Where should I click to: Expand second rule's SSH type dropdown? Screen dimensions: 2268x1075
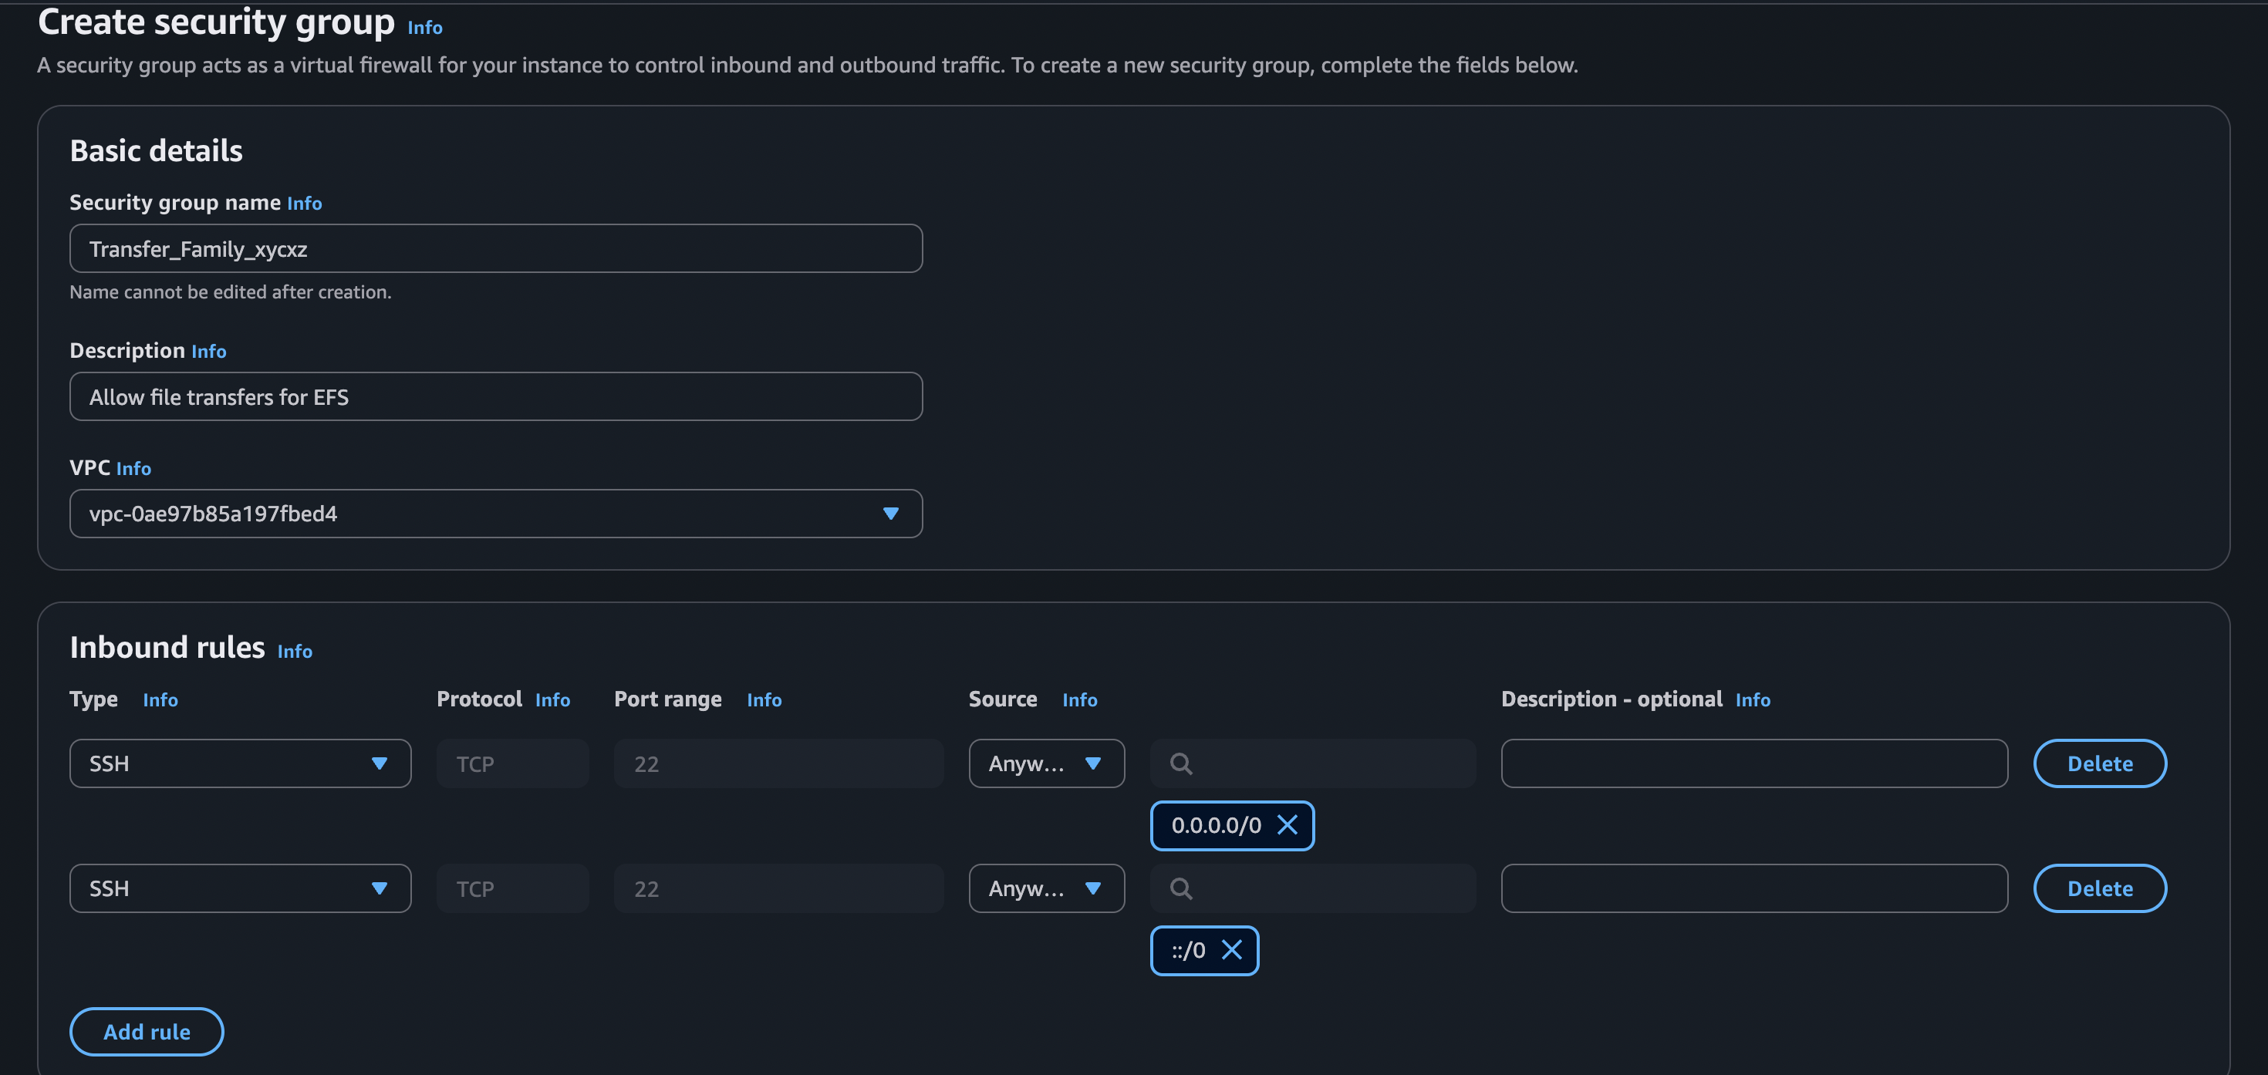click(x=379, y=888)
